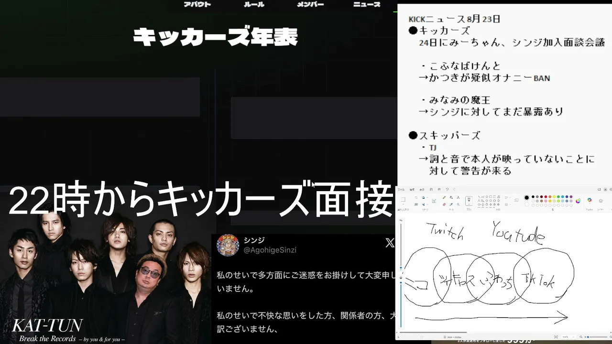Screen dimensions: 612x344
Task: Click the Paint primary color 1 swatch
Action: point(527,197)
